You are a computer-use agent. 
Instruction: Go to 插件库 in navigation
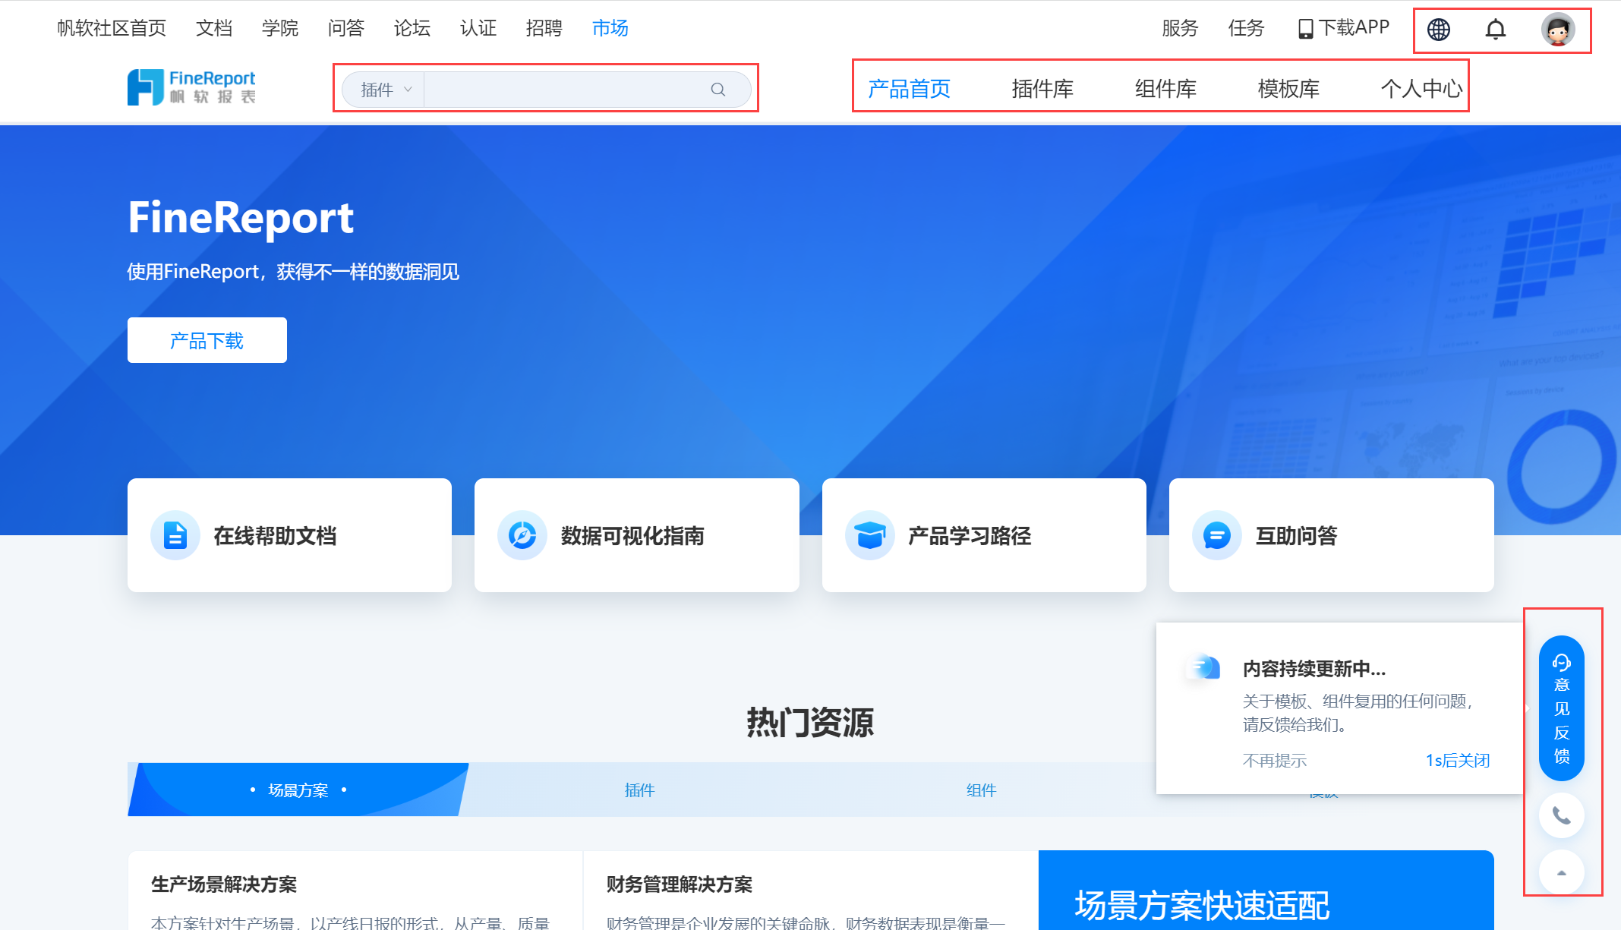click(1042, 89)
